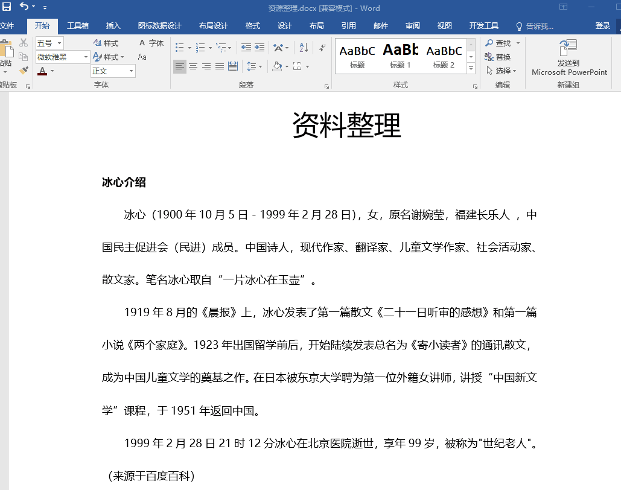Expand the font color palette arrow
The height and width of the screenshot is (490, 621).
coord(52,71)
